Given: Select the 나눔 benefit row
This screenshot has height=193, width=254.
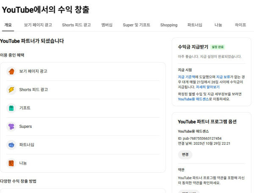Looking at the screenshot, I should (83, 163).
